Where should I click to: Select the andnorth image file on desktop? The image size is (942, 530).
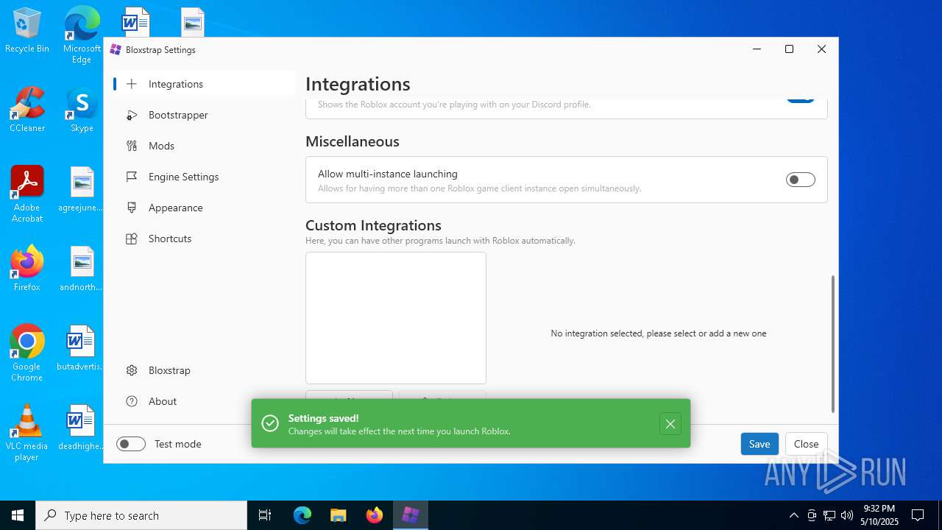82,269
